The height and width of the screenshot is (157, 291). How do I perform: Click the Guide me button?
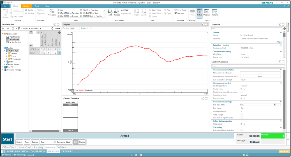pyautogui.click(x=284, y=151)
